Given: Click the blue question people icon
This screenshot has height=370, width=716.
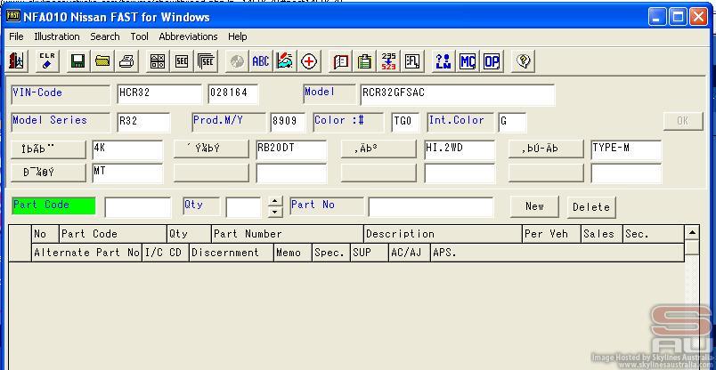Looking at the screenshot, I should point(443,60).
